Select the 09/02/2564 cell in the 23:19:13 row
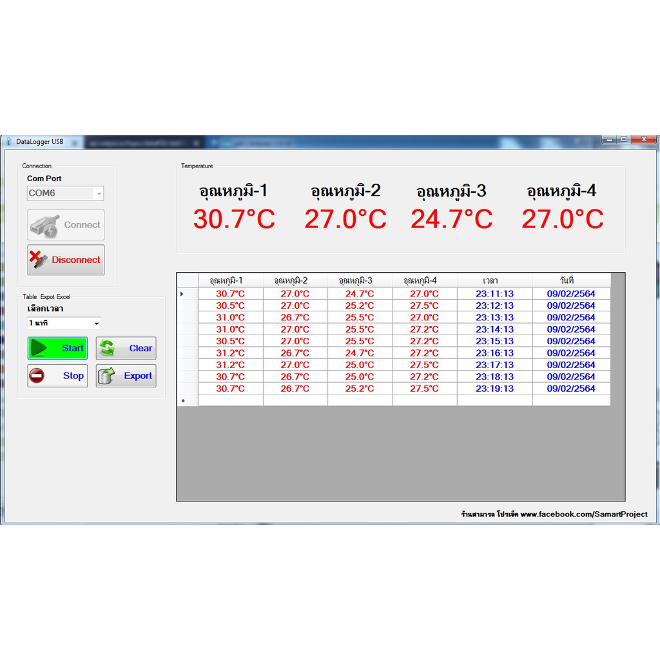660x660 pixels. coord(572,389)
